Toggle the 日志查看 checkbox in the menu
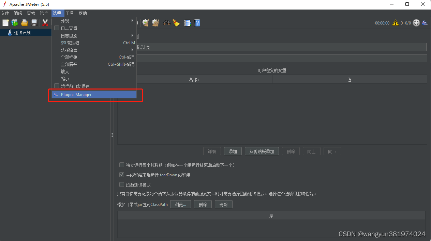Image resolution: width=431 pixels, height=241 pixels. coord(57,28)
